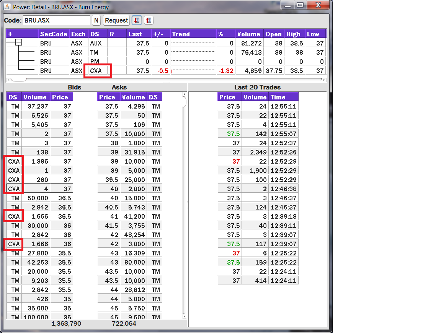This screenshot has width=441, height=333.
Task: Select the ask with volume 80,000
Action: coord(130,263)
